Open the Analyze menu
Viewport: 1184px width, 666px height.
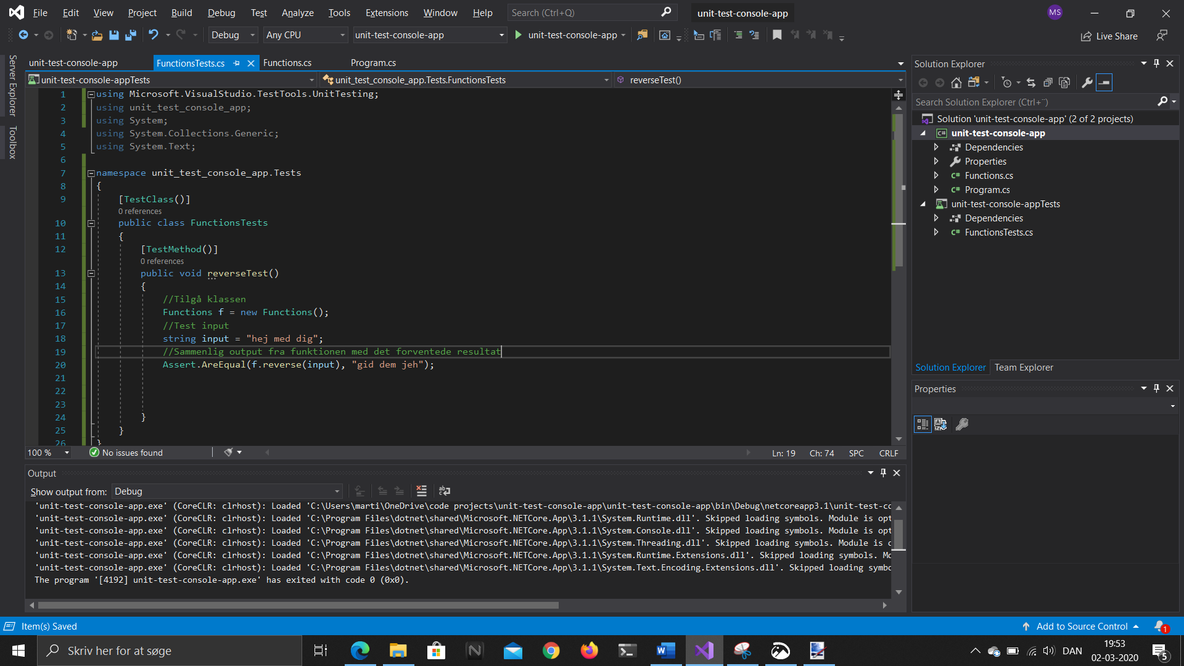pos(297,12)
